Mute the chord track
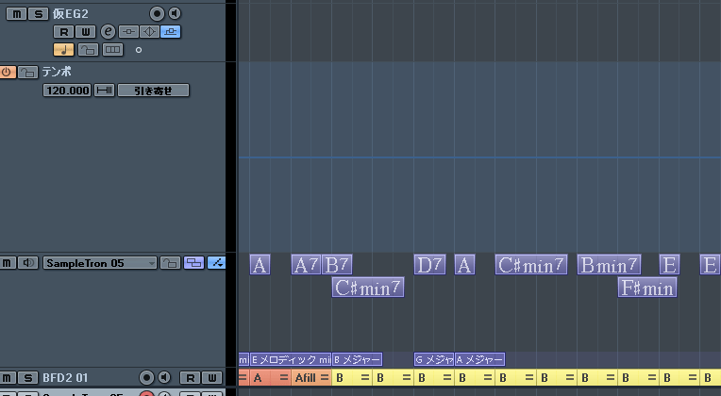Viewport: 721px width, 396px height. [x=8, y=263]
